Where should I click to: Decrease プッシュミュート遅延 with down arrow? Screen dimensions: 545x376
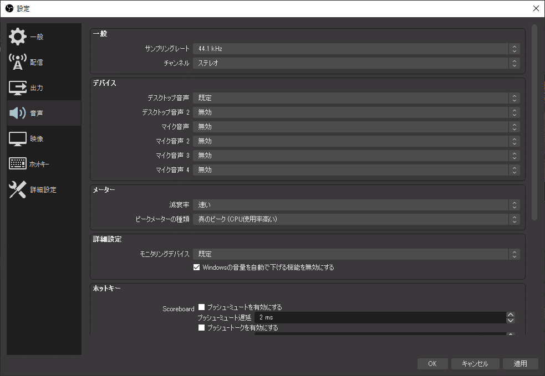click(510, 321)
